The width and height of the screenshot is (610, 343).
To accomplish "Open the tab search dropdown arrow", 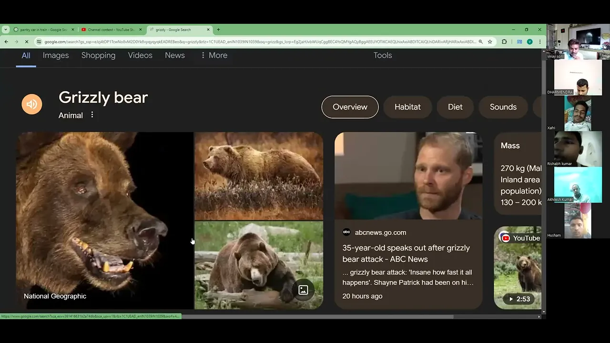I will pos(6,30).
